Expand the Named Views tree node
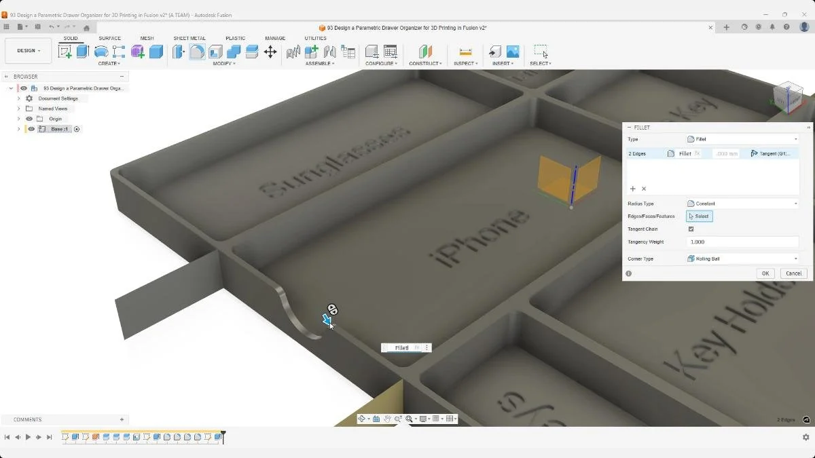815x458 pixels. point(19,109)
